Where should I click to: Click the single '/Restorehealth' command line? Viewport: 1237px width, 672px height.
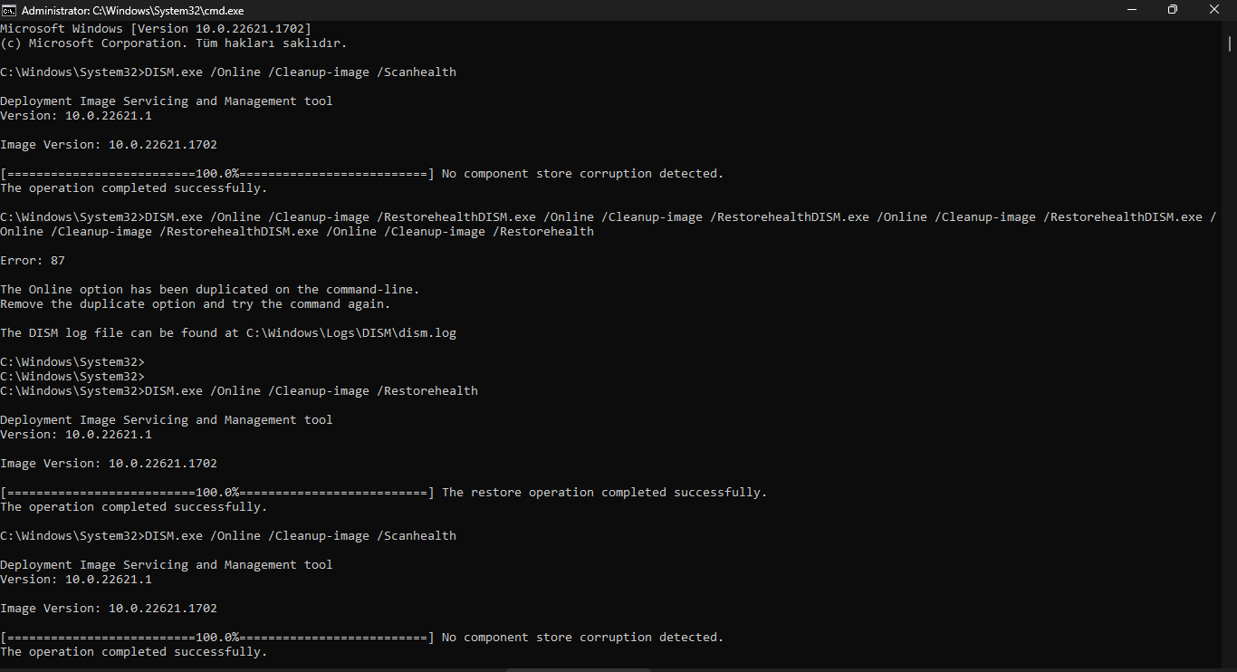pyautogui.click(x=239, y=391)
